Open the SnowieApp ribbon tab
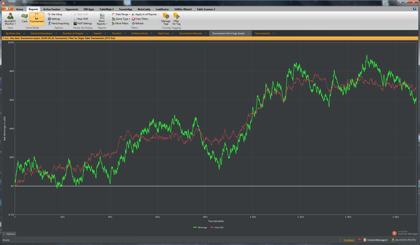Image resolution: width=420 pixels, height=245 pixels. (125, 9)
